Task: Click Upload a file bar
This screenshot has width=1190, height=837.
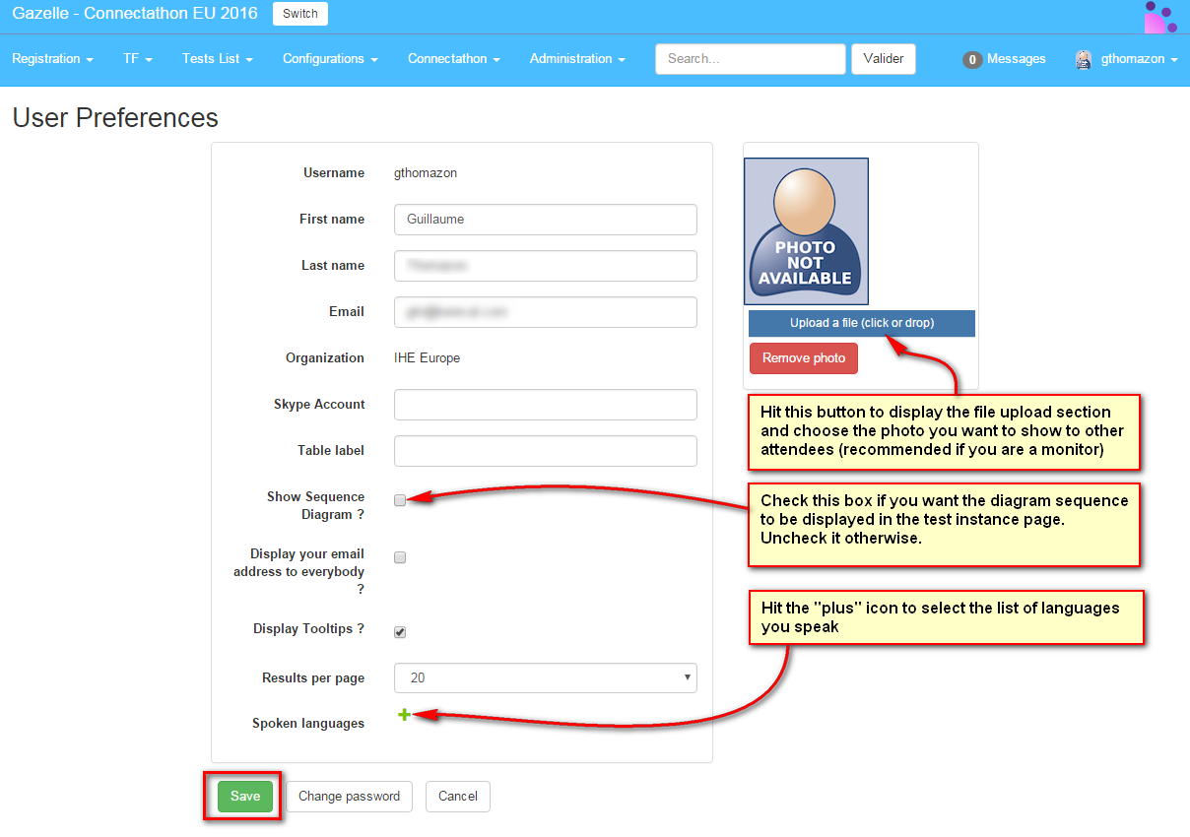Action: pos(861,323)
